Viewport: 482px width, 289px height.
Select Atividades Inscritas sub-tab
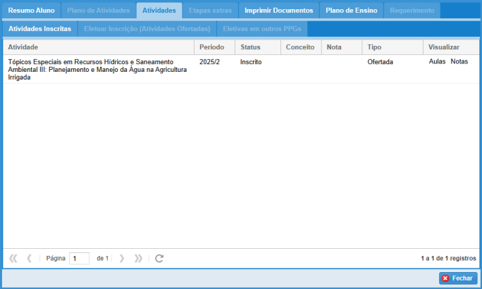pos(39,30)
